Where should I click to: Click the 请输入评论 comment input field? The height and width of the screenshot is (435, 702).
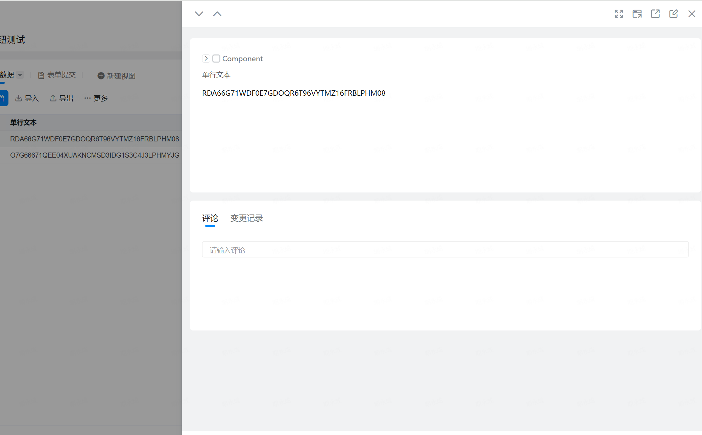point(445,250)
